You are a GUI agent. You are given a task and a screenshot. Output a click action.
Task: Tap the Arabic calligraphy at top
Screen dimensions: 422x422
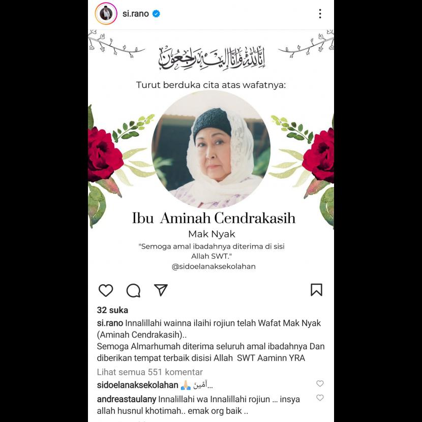212,58
